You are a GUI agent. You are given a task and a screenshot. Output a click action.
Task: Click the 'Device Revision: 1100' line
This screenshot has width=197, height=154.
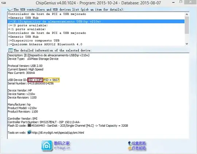point(22,98)
